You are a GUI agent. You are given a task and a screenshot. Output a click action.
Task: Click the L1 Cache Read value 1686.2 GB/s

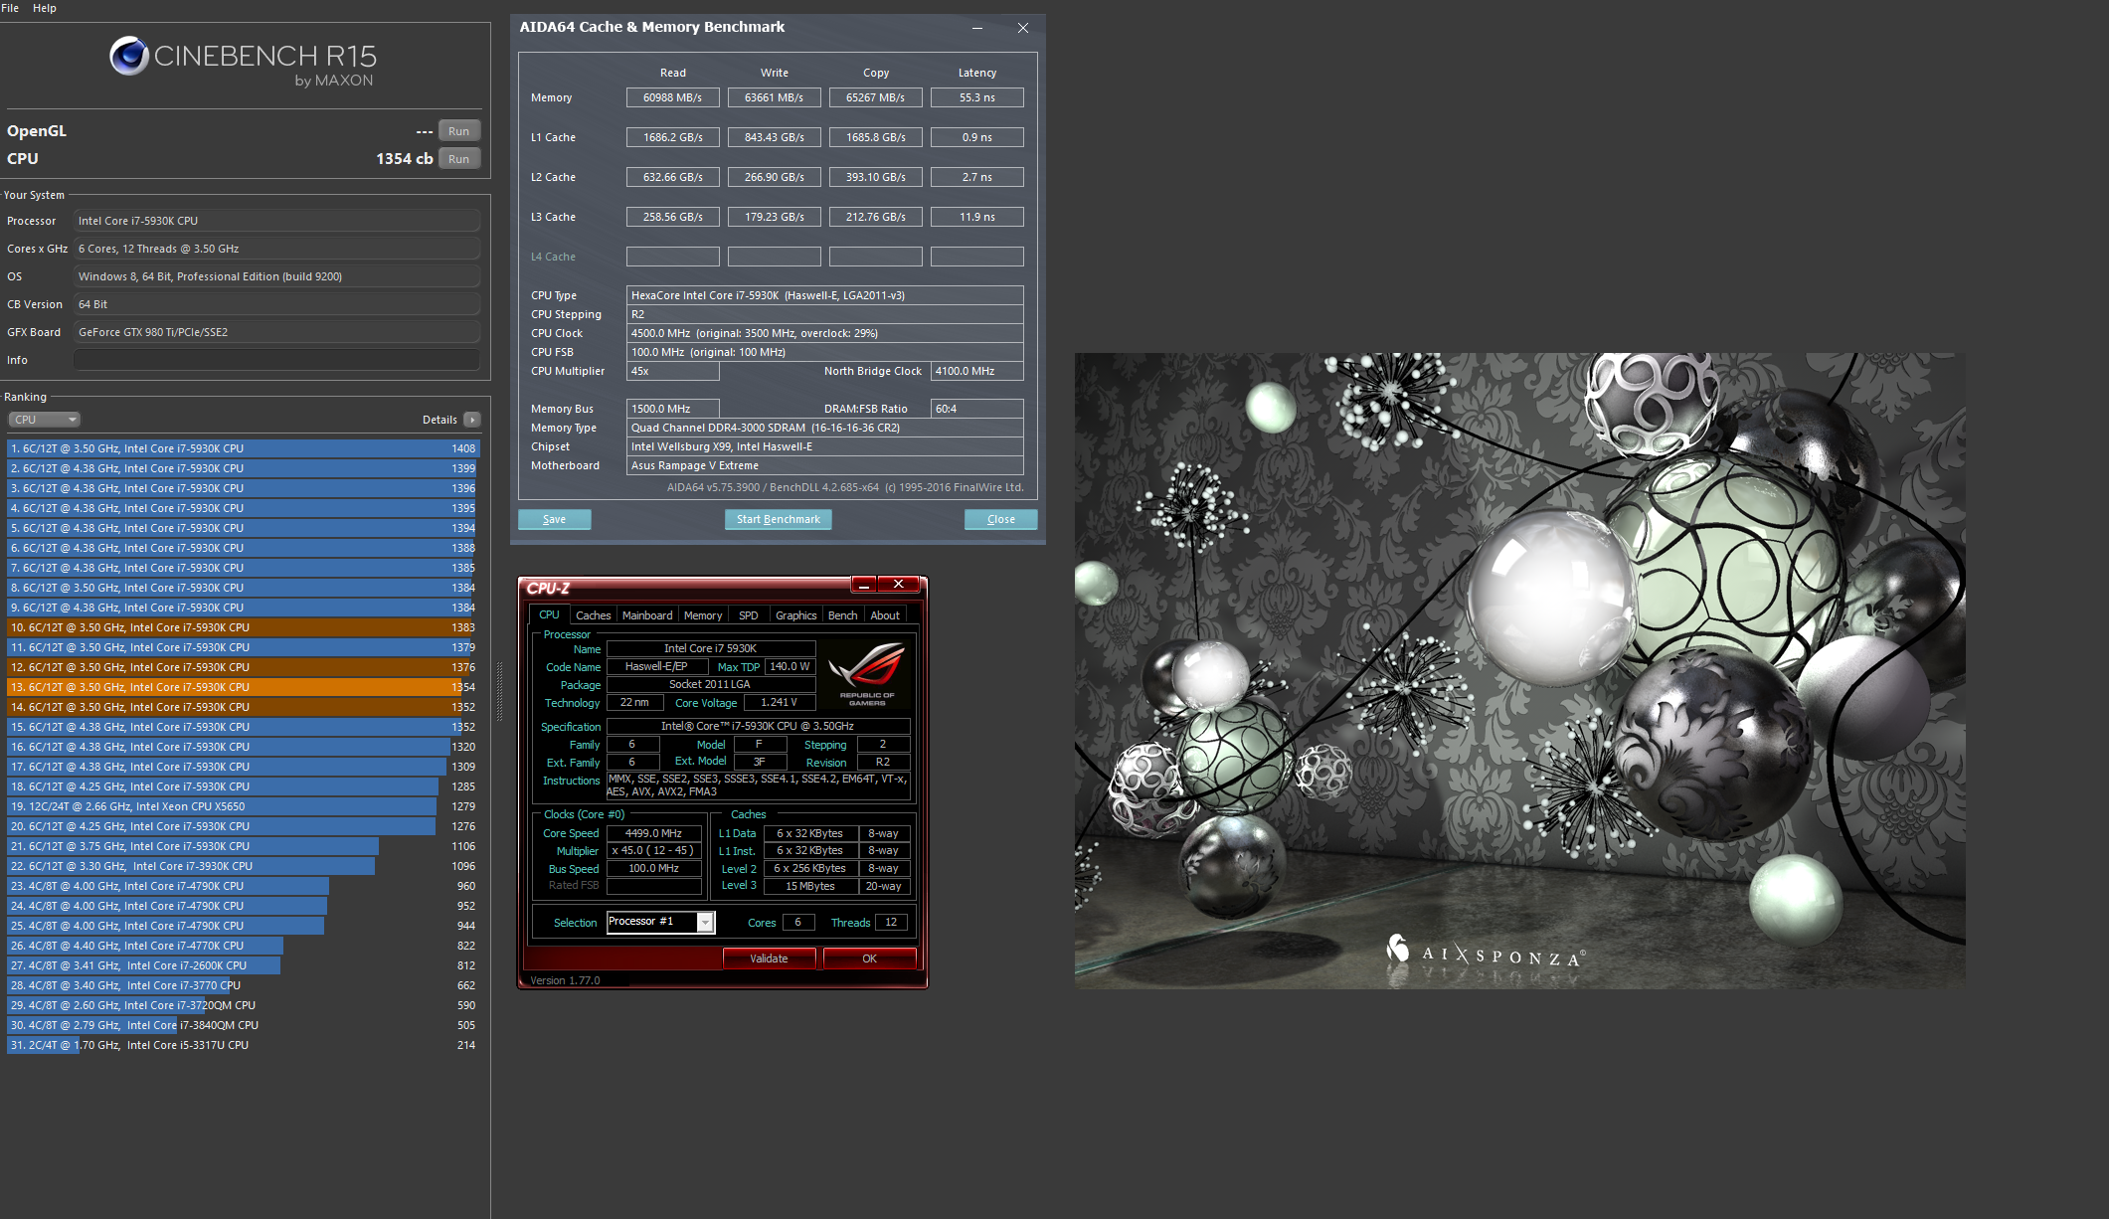click(673, 137)
